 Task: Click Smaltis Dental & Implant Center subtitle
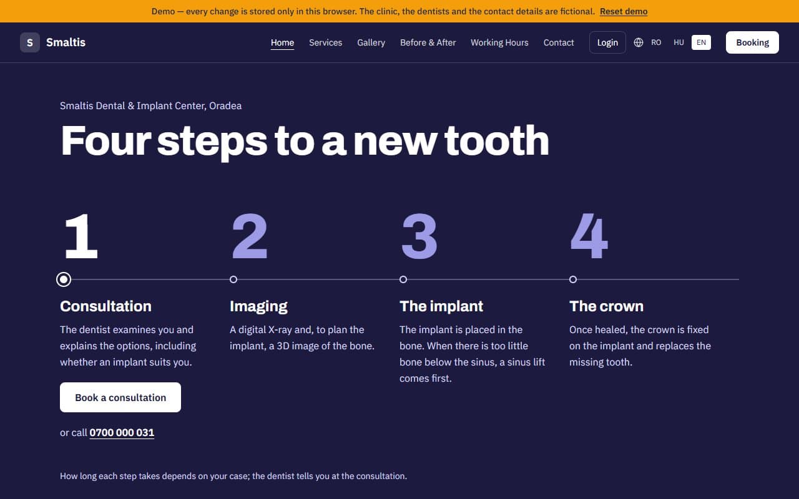point(150,106)
